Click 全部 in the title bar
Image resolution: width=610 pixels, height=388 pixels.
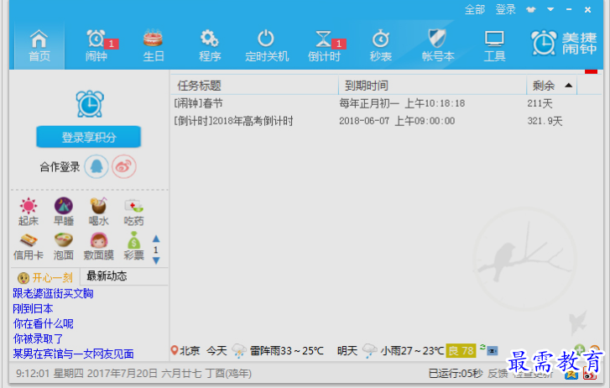475,9
